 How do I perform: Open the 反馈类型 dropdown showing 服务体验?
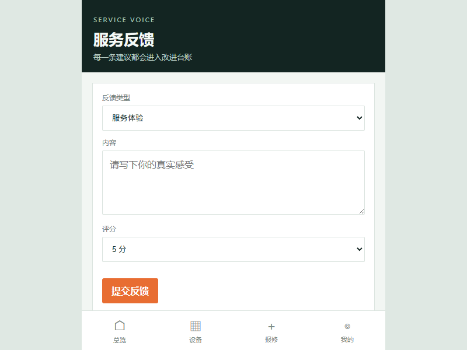(233, 118)
